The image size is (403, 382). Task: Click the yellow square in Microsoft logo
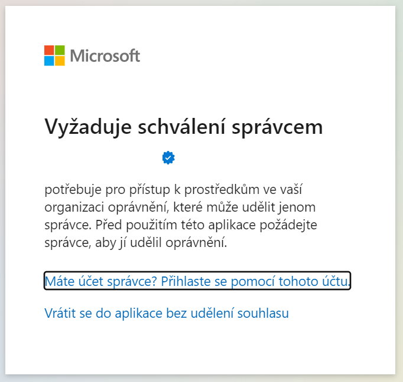[60, 61]
